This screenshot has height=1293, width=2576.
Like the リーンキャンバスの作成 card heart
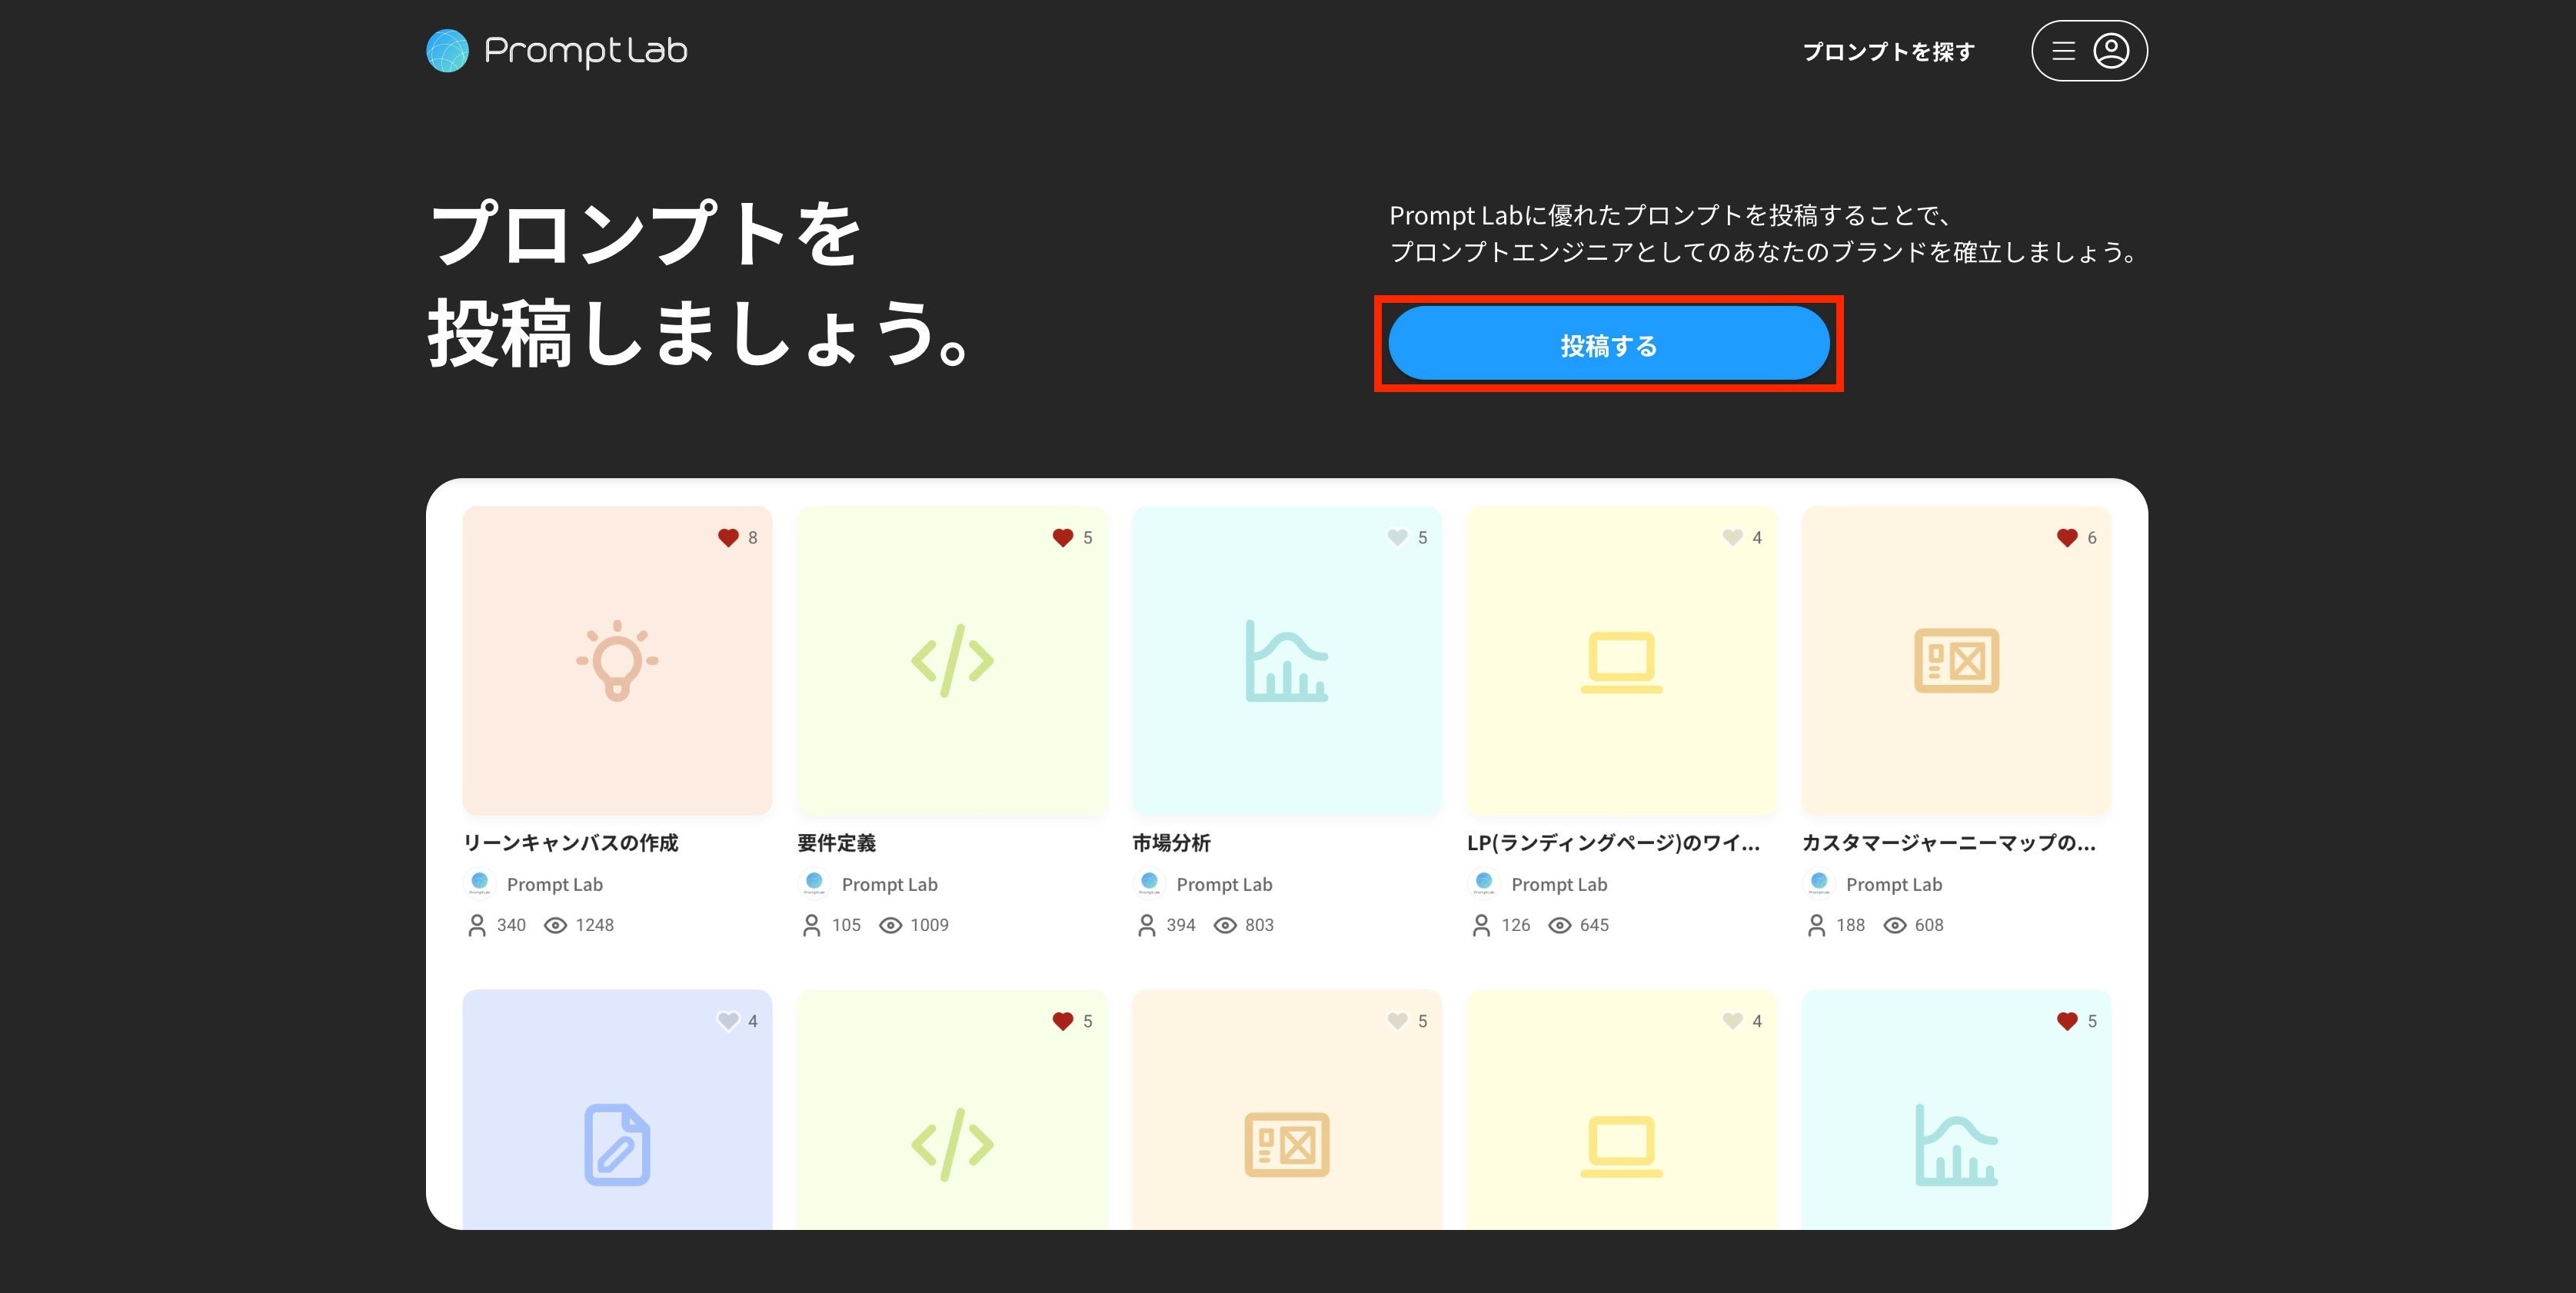click(728, 538)
